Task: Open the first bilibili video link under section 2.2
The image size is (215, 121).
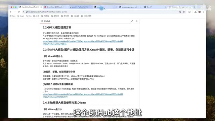Action: coord(83,41)
